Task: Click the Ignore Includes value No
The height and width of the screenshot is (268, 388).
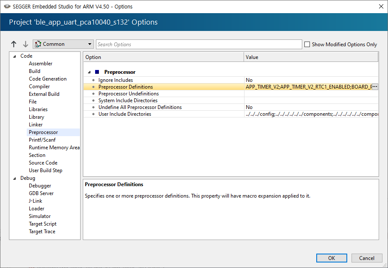Action: coord(249,80)
